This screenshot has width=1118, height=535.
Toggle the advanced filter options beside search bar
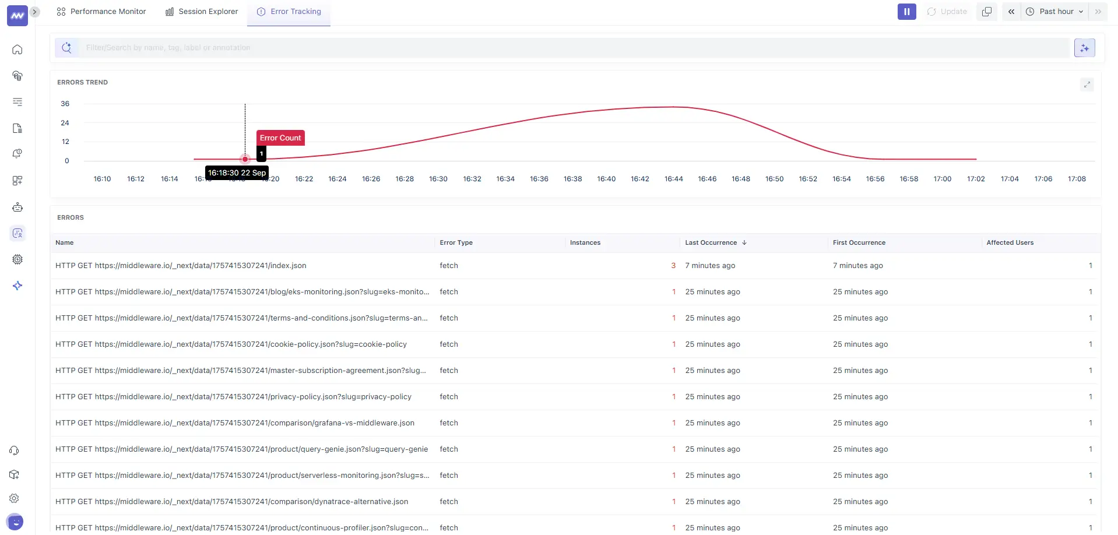(x=1084, y=47)
